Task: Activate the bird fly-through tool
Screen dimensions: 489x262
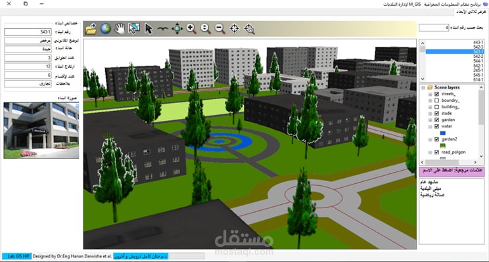Action: click(x=162, y=29)
